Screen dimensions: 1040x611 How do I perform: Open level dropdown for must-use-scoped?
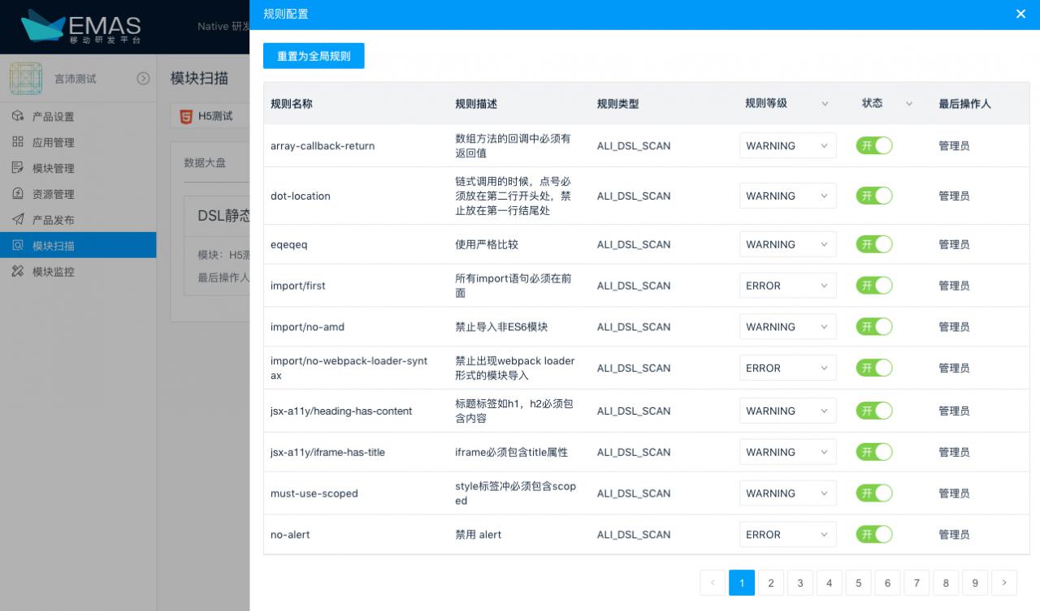click(x=787, y=493)
